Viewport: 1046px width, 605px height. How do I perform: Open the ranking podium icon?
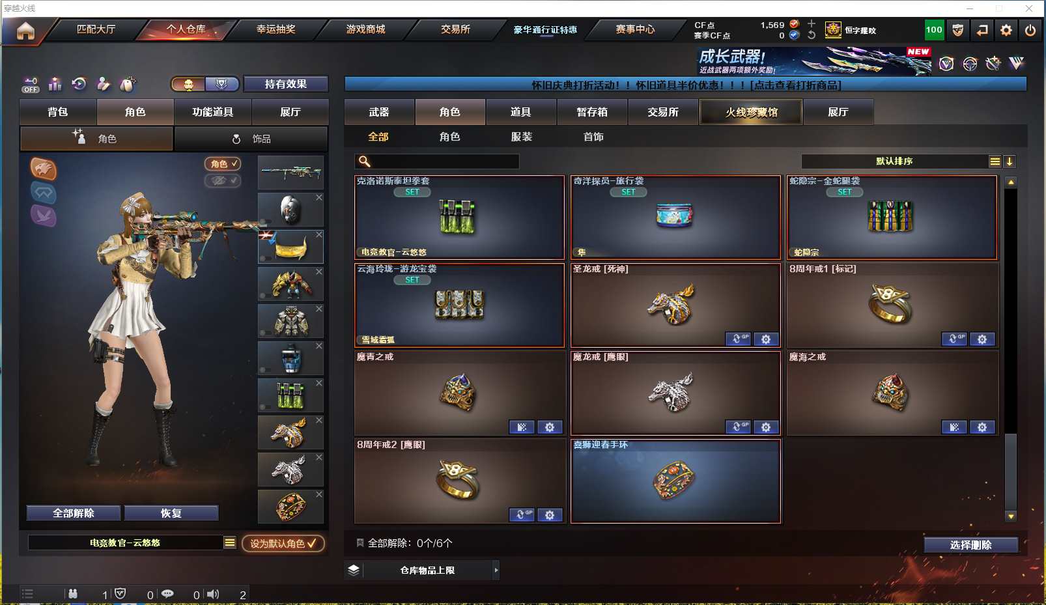click(x=55, y=84)
